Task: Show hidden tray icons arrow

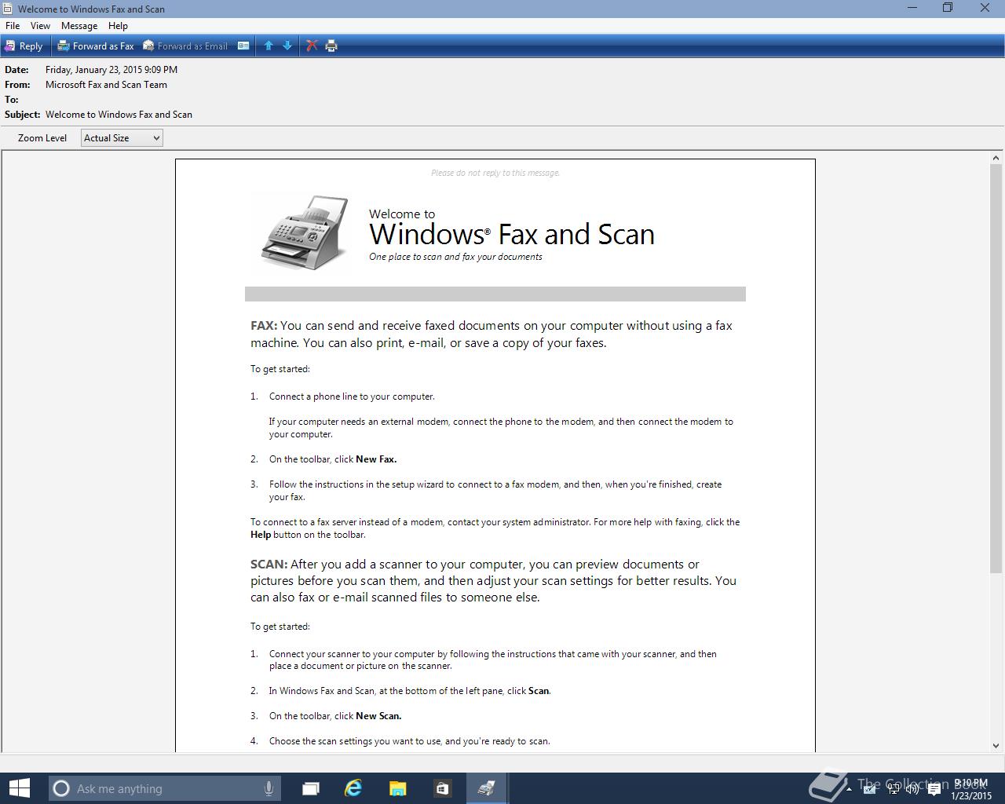Action: pos(849,790)
